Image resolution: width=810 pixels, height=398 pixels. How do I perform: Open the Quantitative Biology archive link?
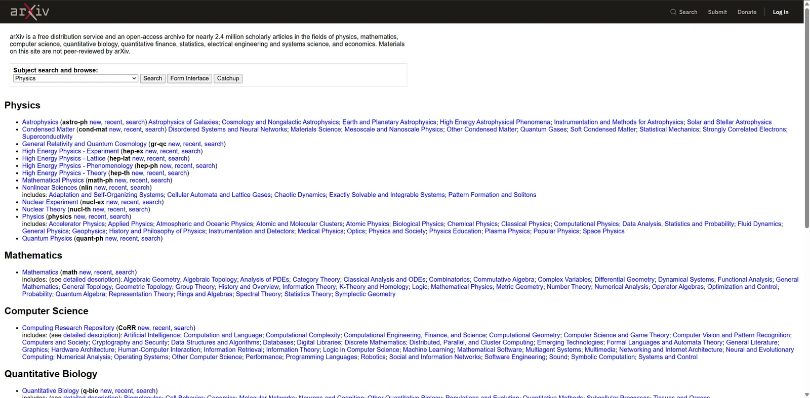(51, 391)
